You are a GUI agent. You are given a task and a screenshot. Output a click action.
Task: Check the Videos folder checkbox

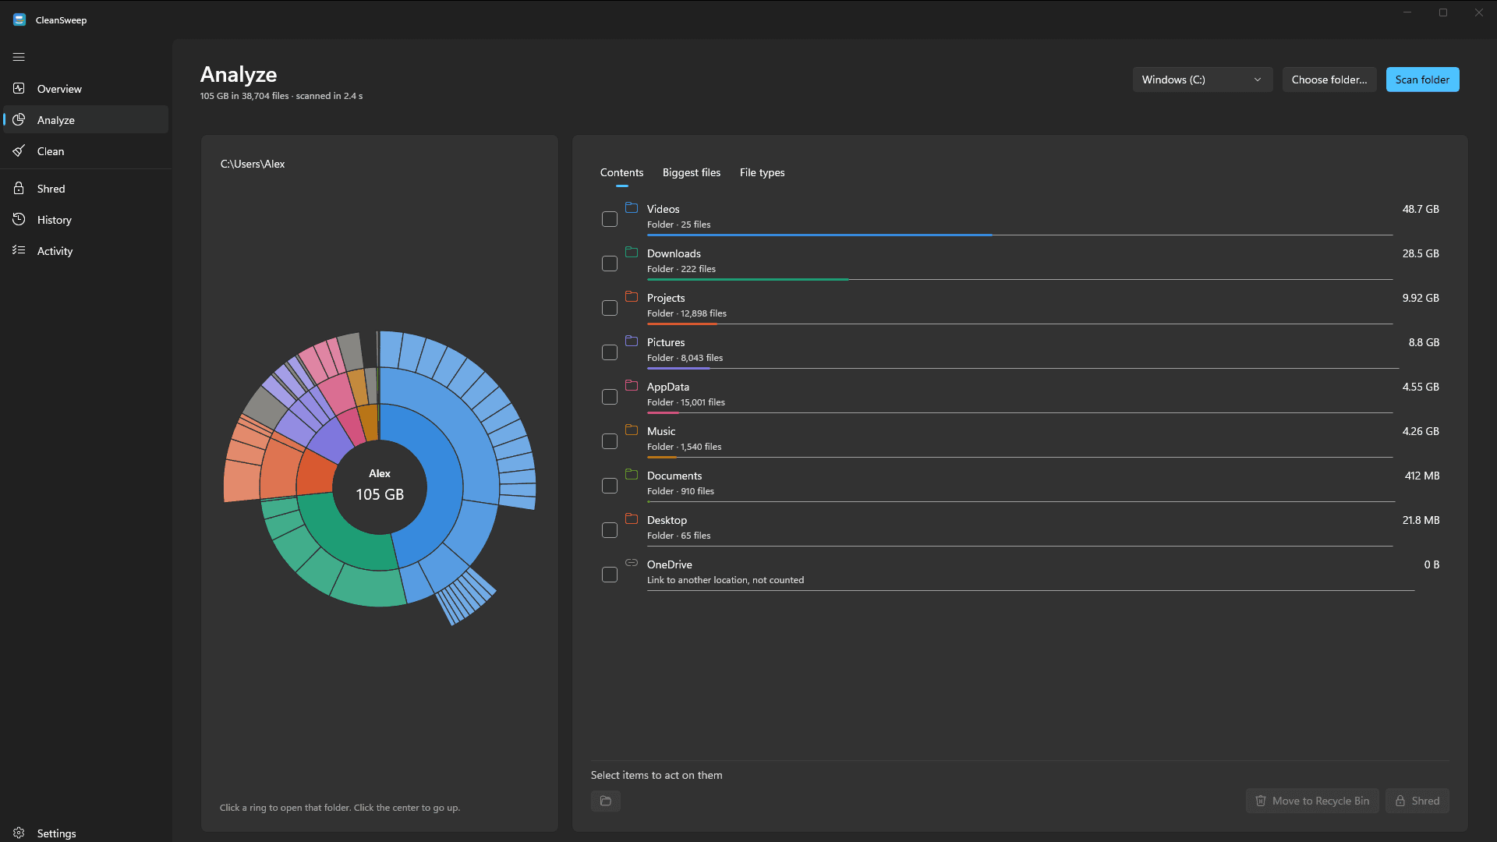[610, 219]
